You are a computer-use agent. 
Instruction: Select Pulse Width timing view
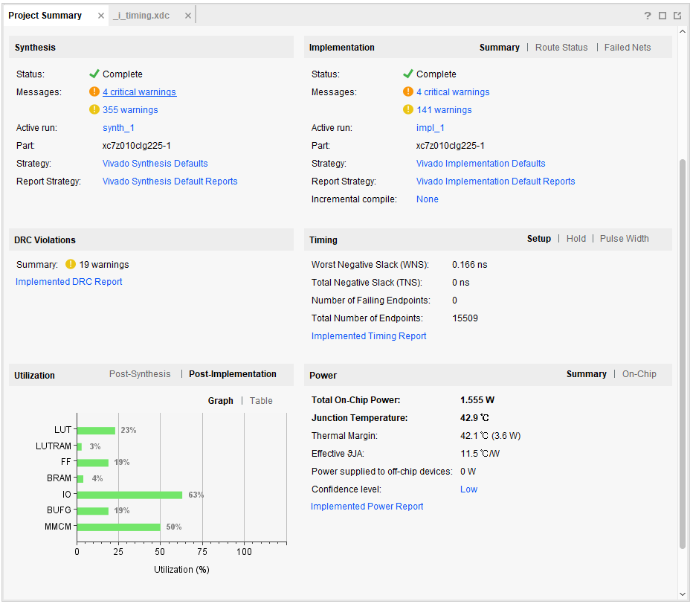(625, 239)
